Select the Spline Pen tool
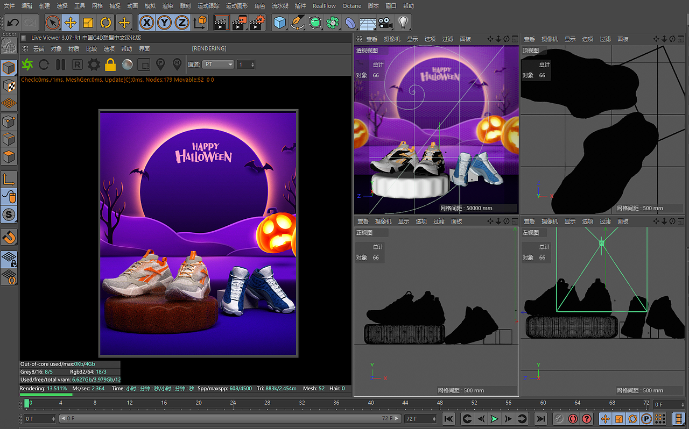Screen dimensions: 689x429 [297, 23]
